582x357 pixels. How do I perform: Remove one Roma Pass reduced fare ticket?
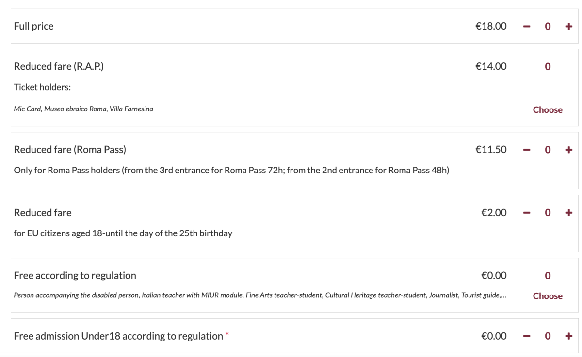click(x=527, y=150)
